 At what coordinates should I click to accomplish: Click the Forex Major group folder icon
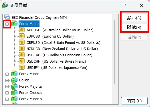14,24
